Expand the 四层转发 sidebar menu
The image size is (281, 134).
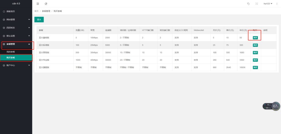tap(16, 28)
